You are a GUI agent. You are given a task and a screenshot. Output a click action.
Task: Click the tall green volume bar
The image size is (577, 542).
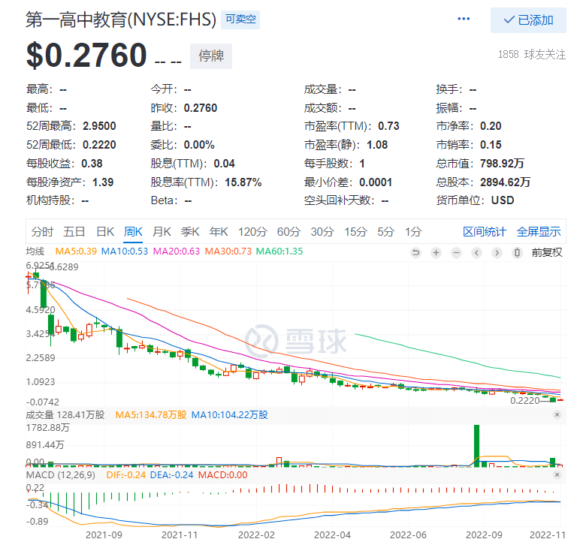tap(476, 446)
